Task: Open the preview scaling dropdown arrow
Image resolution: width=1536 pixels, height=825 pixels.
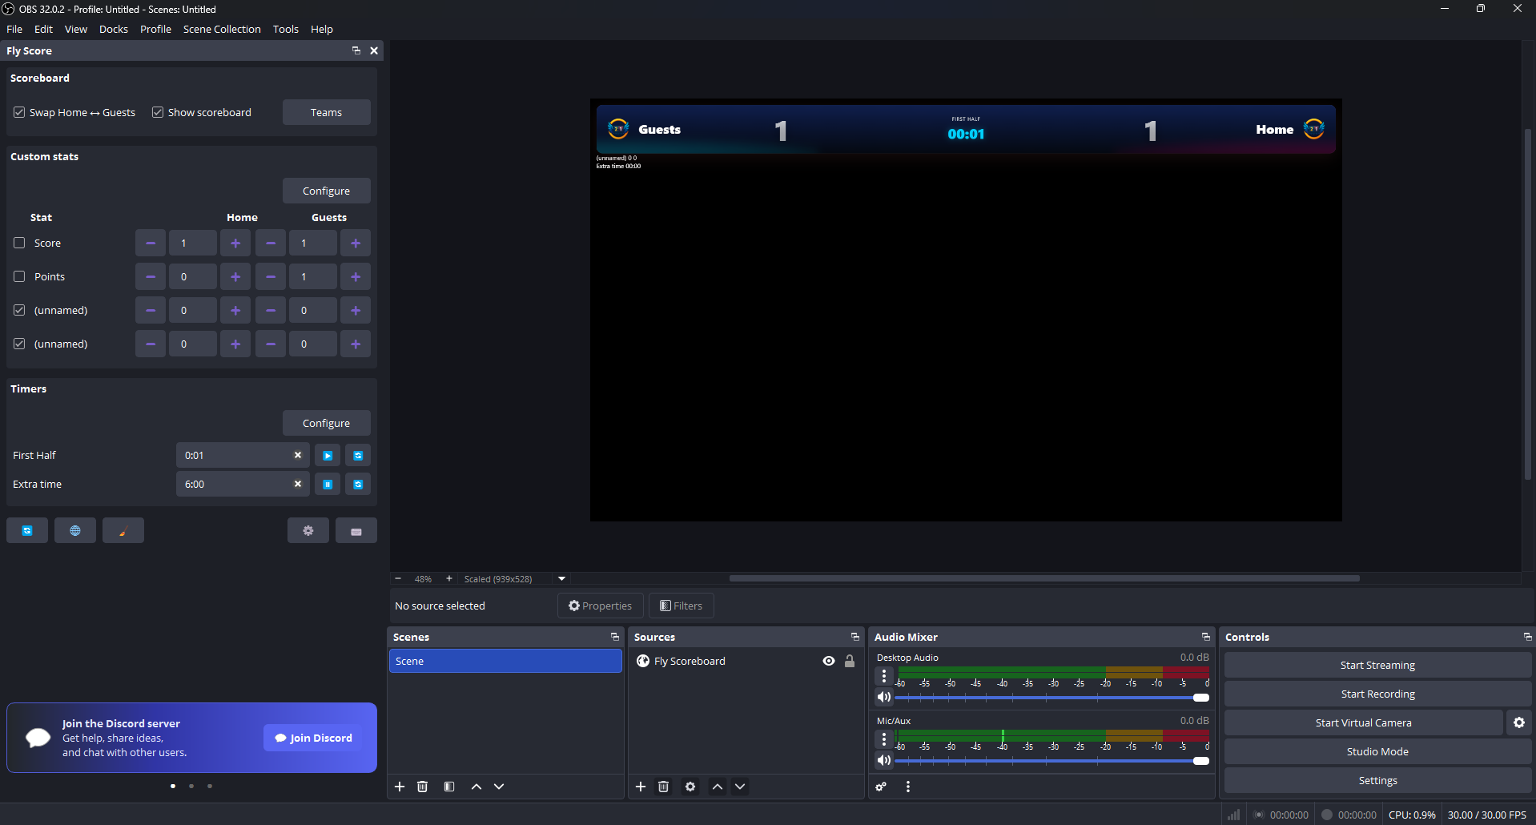Action: 561,578
